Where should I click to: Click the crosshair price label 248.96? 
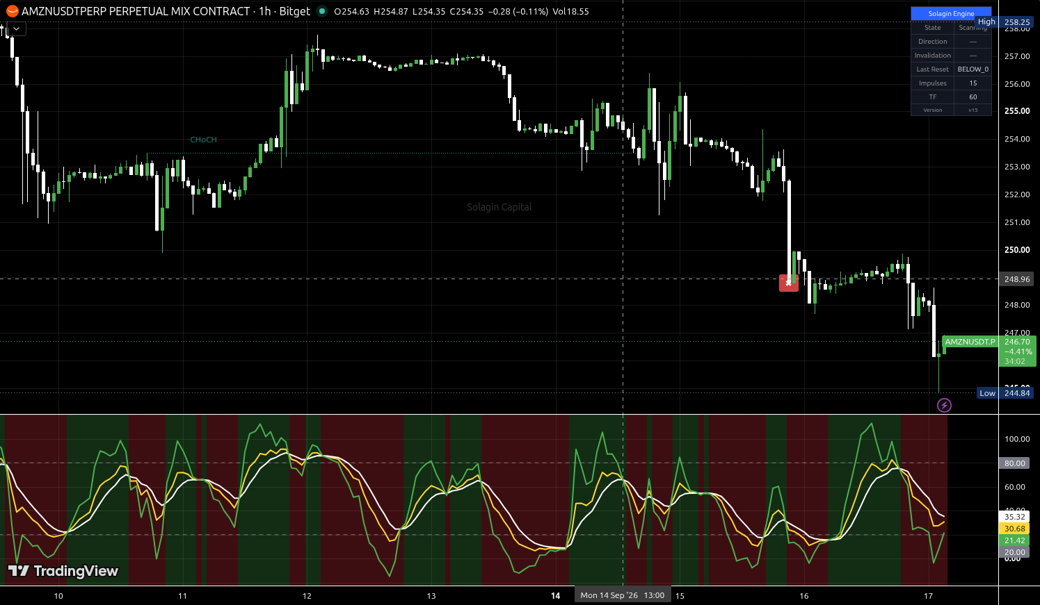click(x=1017, y=279)
